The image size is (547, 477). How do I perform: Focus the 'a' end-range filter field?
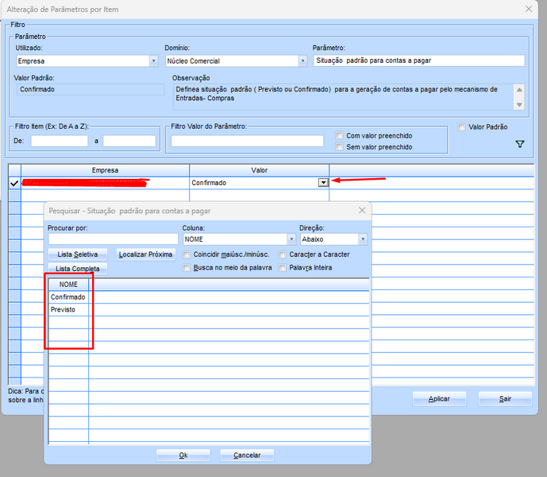[x=129, y=141]
